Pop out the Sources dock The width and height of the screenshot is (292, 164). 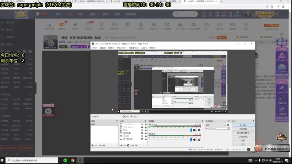tap(145, 121)
